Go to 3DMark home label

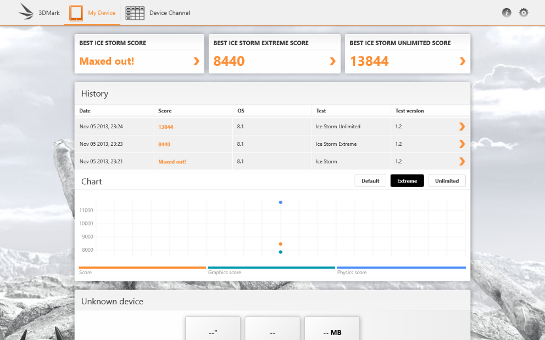(49, 13)
